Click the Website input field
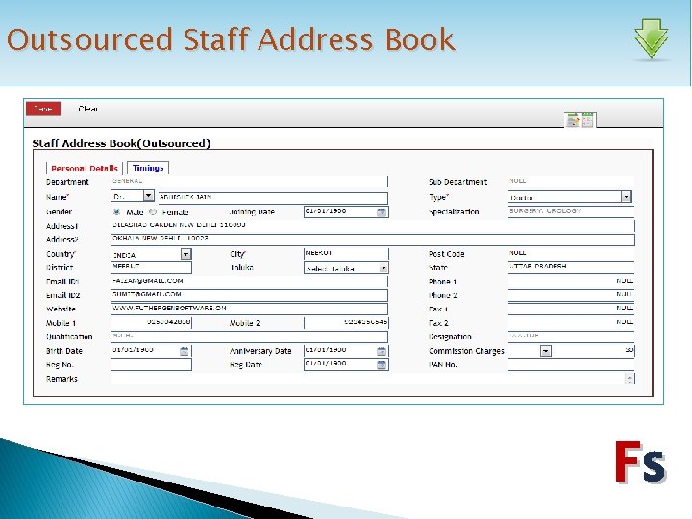 pos(249,309)
